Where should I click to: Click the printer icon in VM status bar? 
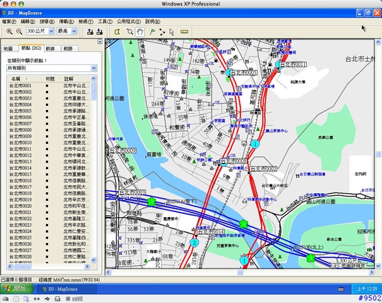pyautogui.click(x=57, y=299)
